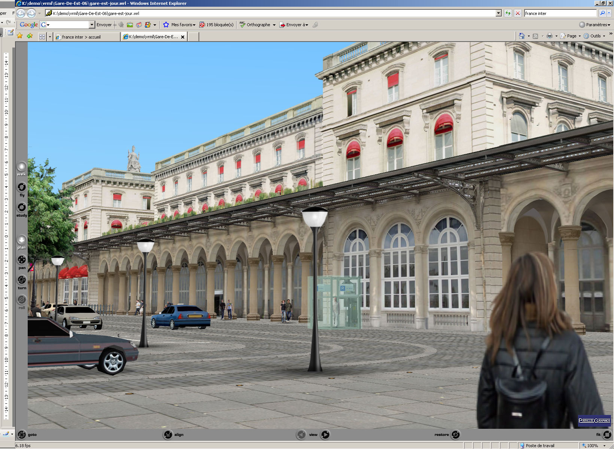The width and height of the screenshot is (614, 449).
Task: Activate the plan movement icon
Action: (22, 239)
